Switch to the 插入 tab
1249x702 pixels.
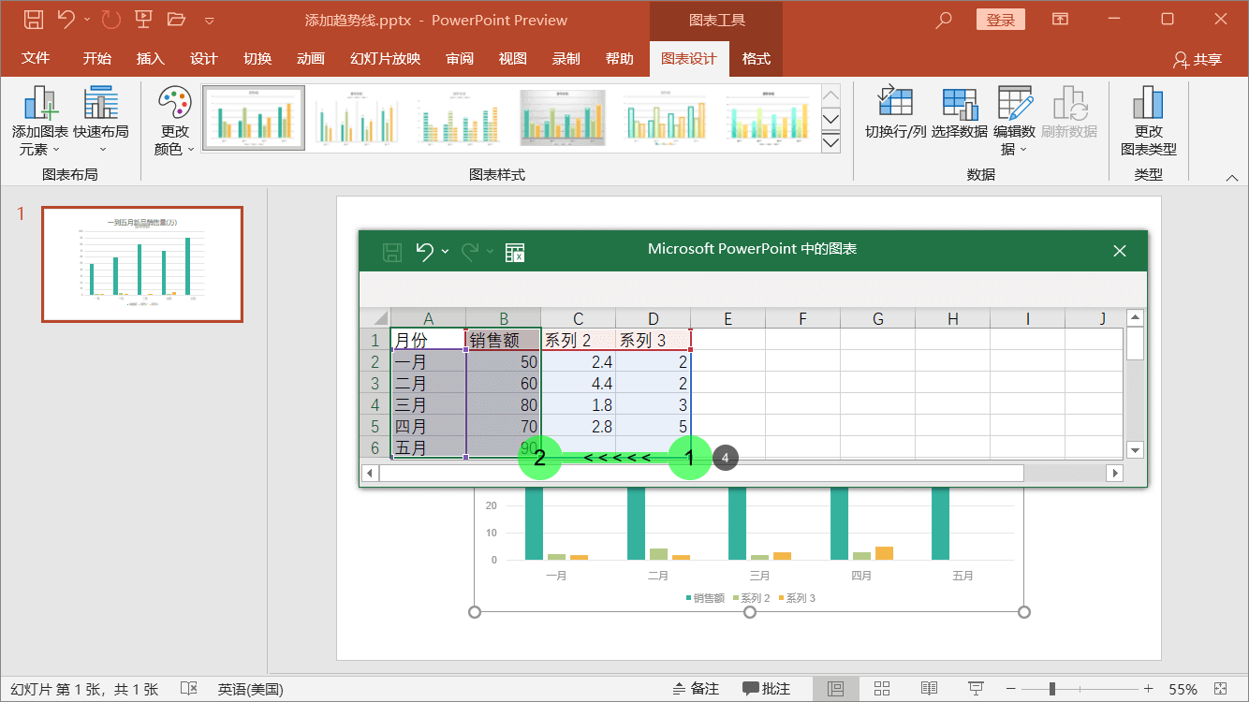(150, 59)
